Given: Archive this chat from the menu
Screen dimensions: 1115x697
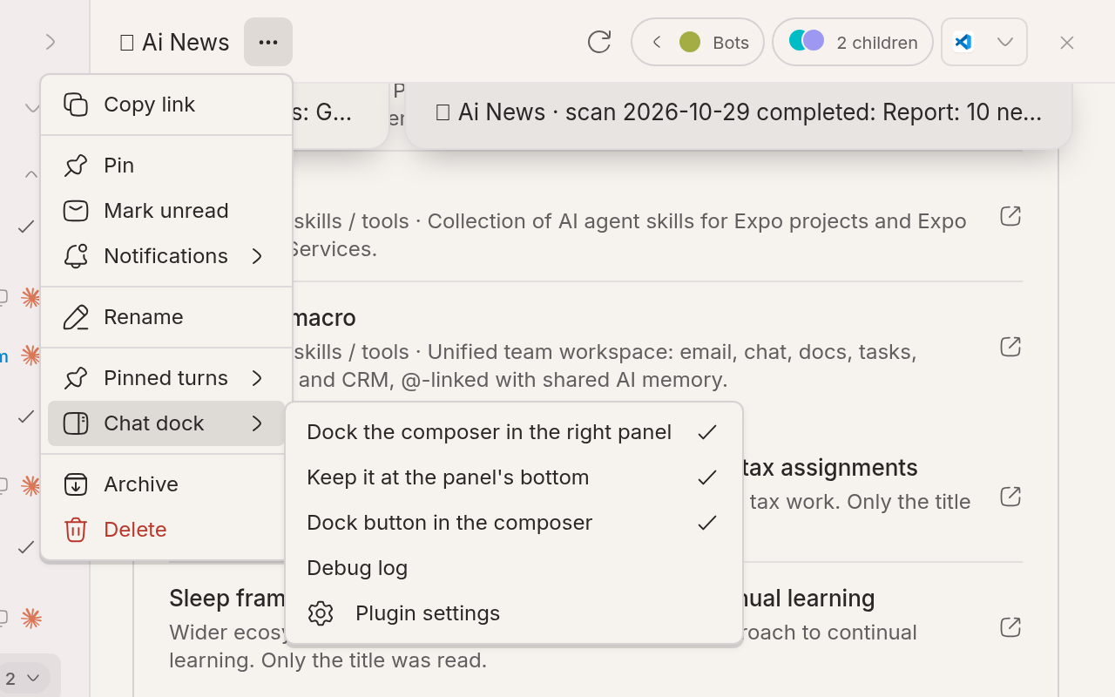Looking at the screenshot, I should [166, 484].
